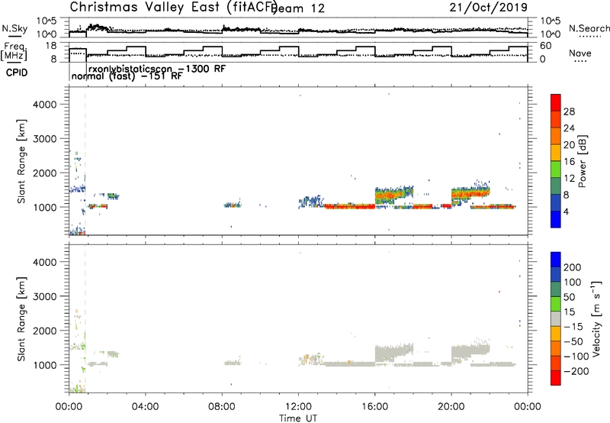Viewport: 610px width, 423px height.
Task: Click the frequency step trace in the Freq panel
Action: tap(299, 51)
